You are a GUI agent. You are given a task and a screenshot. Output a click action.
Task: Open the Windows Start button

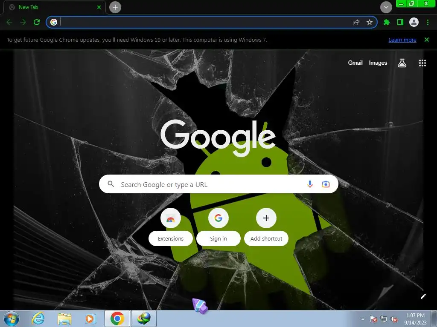point(12,318)
